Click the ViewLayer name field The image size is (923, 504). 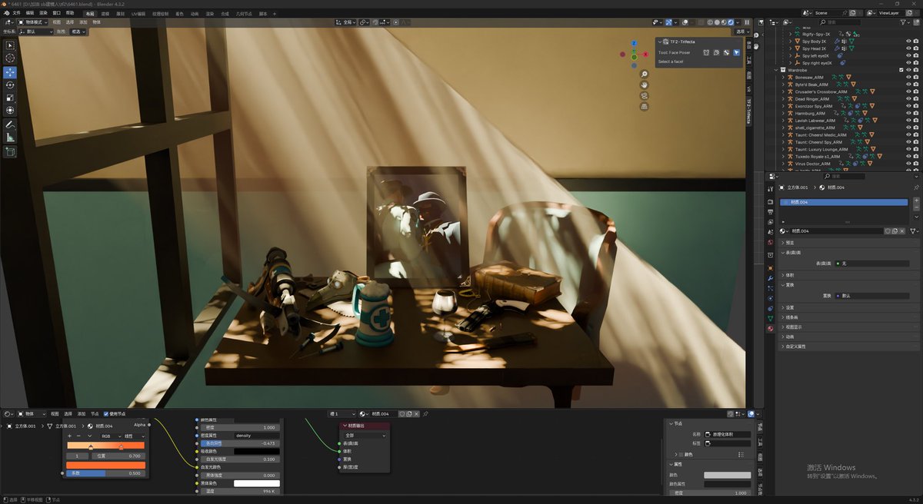[891, 13]
